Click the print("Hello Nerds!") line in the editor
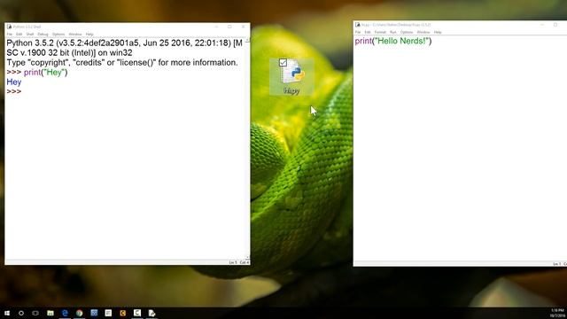Viewport: 567px width, 319px height. coord(393,41)
